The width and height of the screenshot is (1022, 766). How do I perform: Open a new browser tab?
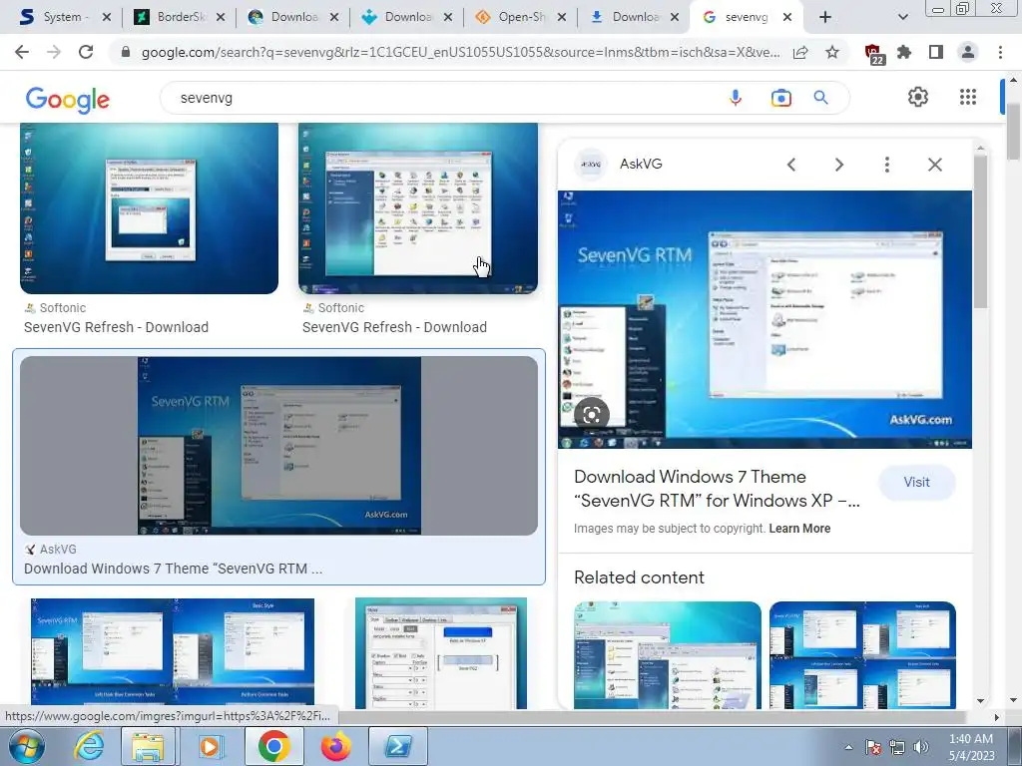click(825, 17)
